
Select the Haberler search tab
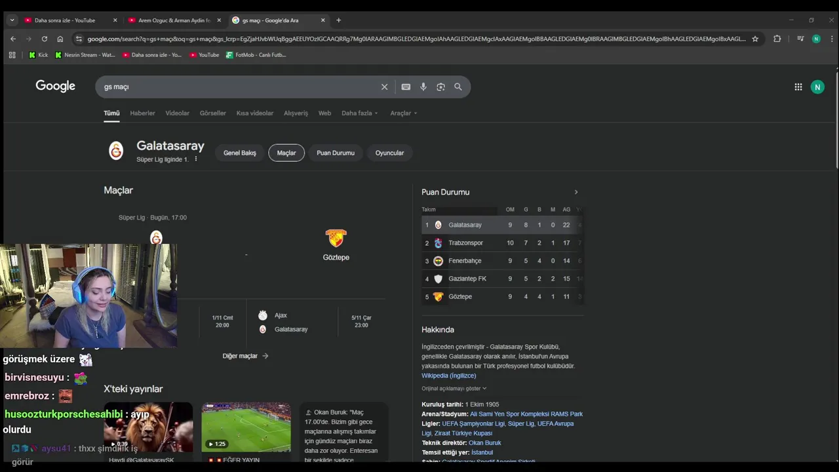point(142,113)
